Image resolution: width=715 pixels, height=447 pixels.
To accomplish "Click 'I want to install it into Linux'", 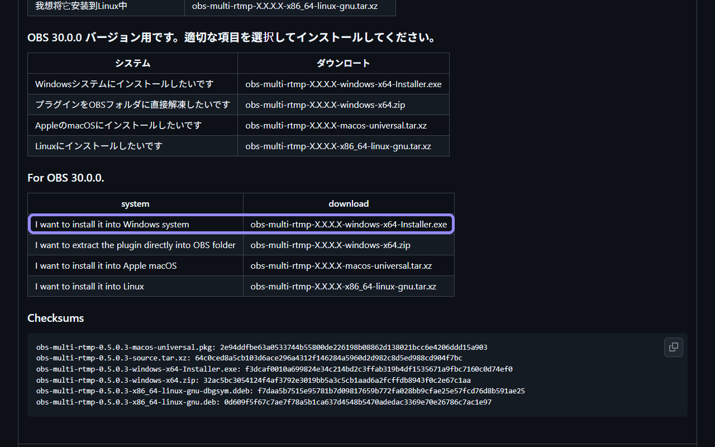I will point(136,287).
